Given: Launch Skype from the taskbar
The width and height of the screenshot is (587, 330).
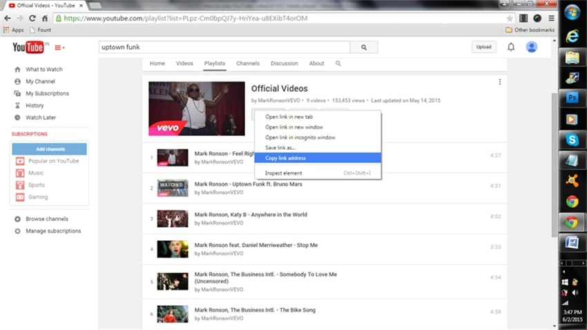Looking at the screenshot, I should pyautogui.click(x=572, y=139).
